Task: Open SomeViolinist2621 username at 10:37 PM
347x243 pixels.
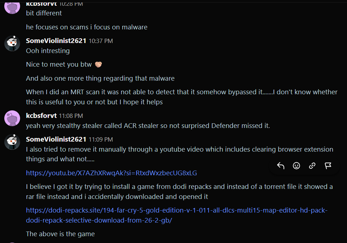Action: pyautogui.click(x=56, y=41)
